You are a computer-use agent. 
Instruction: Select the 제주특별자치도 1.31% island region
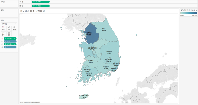84,97
